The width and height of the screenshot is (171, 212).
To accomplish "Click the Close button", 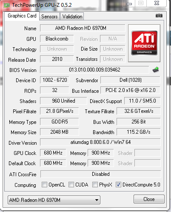I will tap(149, 199).
